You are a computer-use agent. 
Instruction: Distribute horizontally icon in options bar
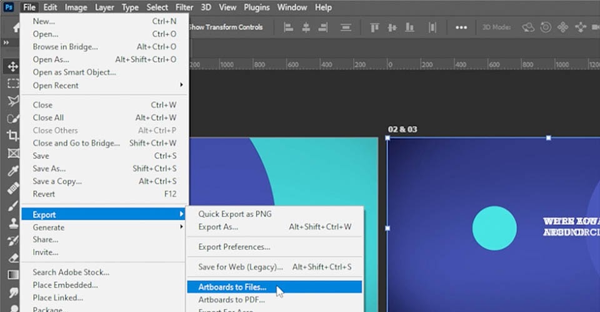tap(432, 27)
